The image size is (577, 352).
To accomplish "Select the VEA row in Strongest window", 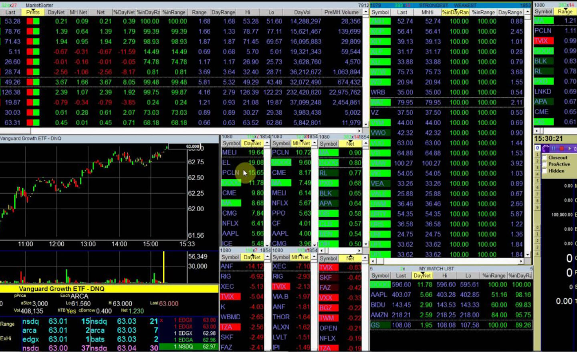I will coord(447,183).
